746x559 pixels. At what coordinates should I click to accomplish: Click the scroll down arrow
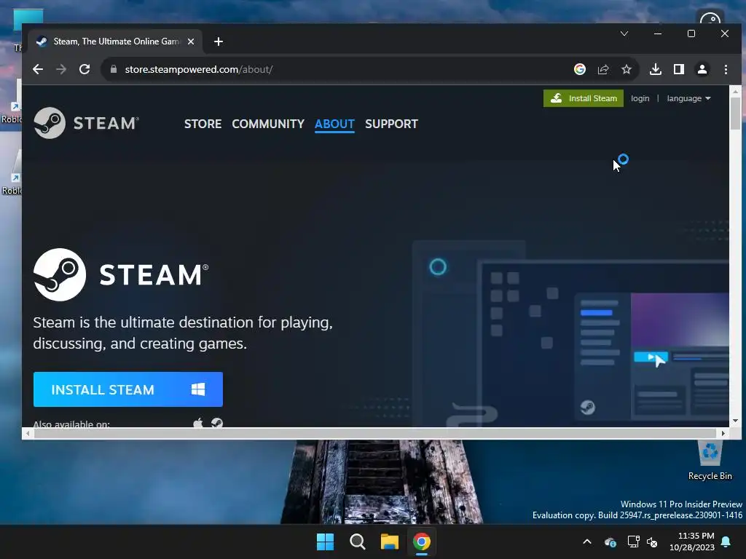coord(735,421)
